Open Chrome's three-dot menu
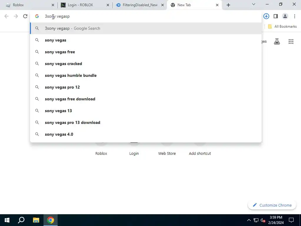The height and width of the screenshot is (226, 301). click(295, 16)
